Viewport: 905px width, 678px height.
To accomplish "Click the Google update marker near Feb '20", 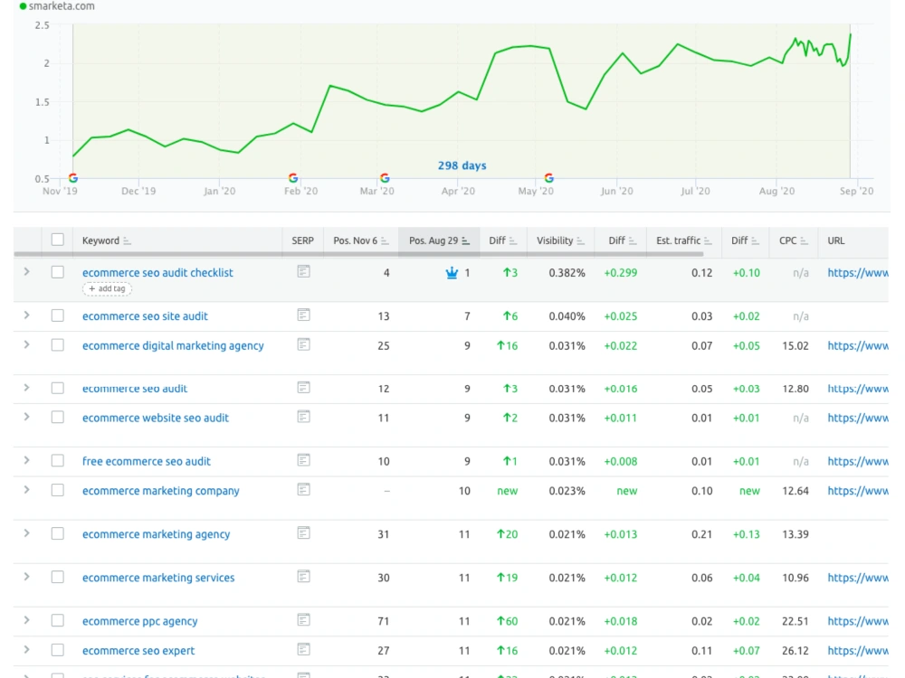I will [x=293, y=177].
